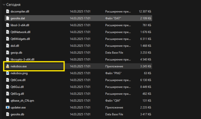Click the Qt6Core.dll file icon
Screen dimensions: 201x119
point(8,80)
